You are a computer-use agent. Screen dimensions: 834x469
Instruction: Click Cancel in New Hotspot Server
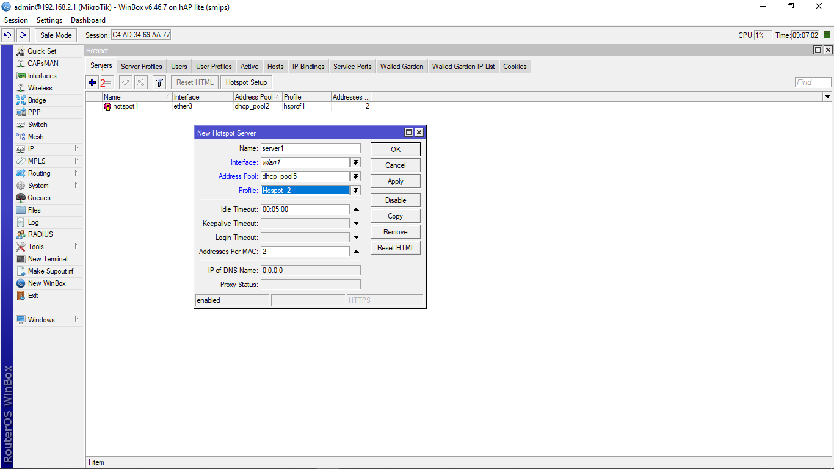click(x=396, y=165)
